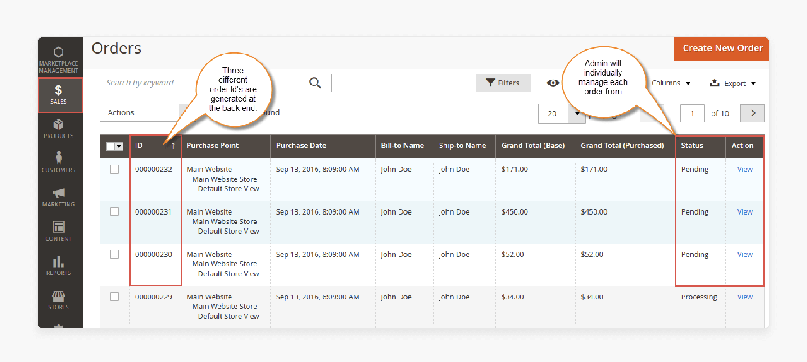Sort by Purchase Date column header
This screenshot has width=807, height=362.
[301, 146]
